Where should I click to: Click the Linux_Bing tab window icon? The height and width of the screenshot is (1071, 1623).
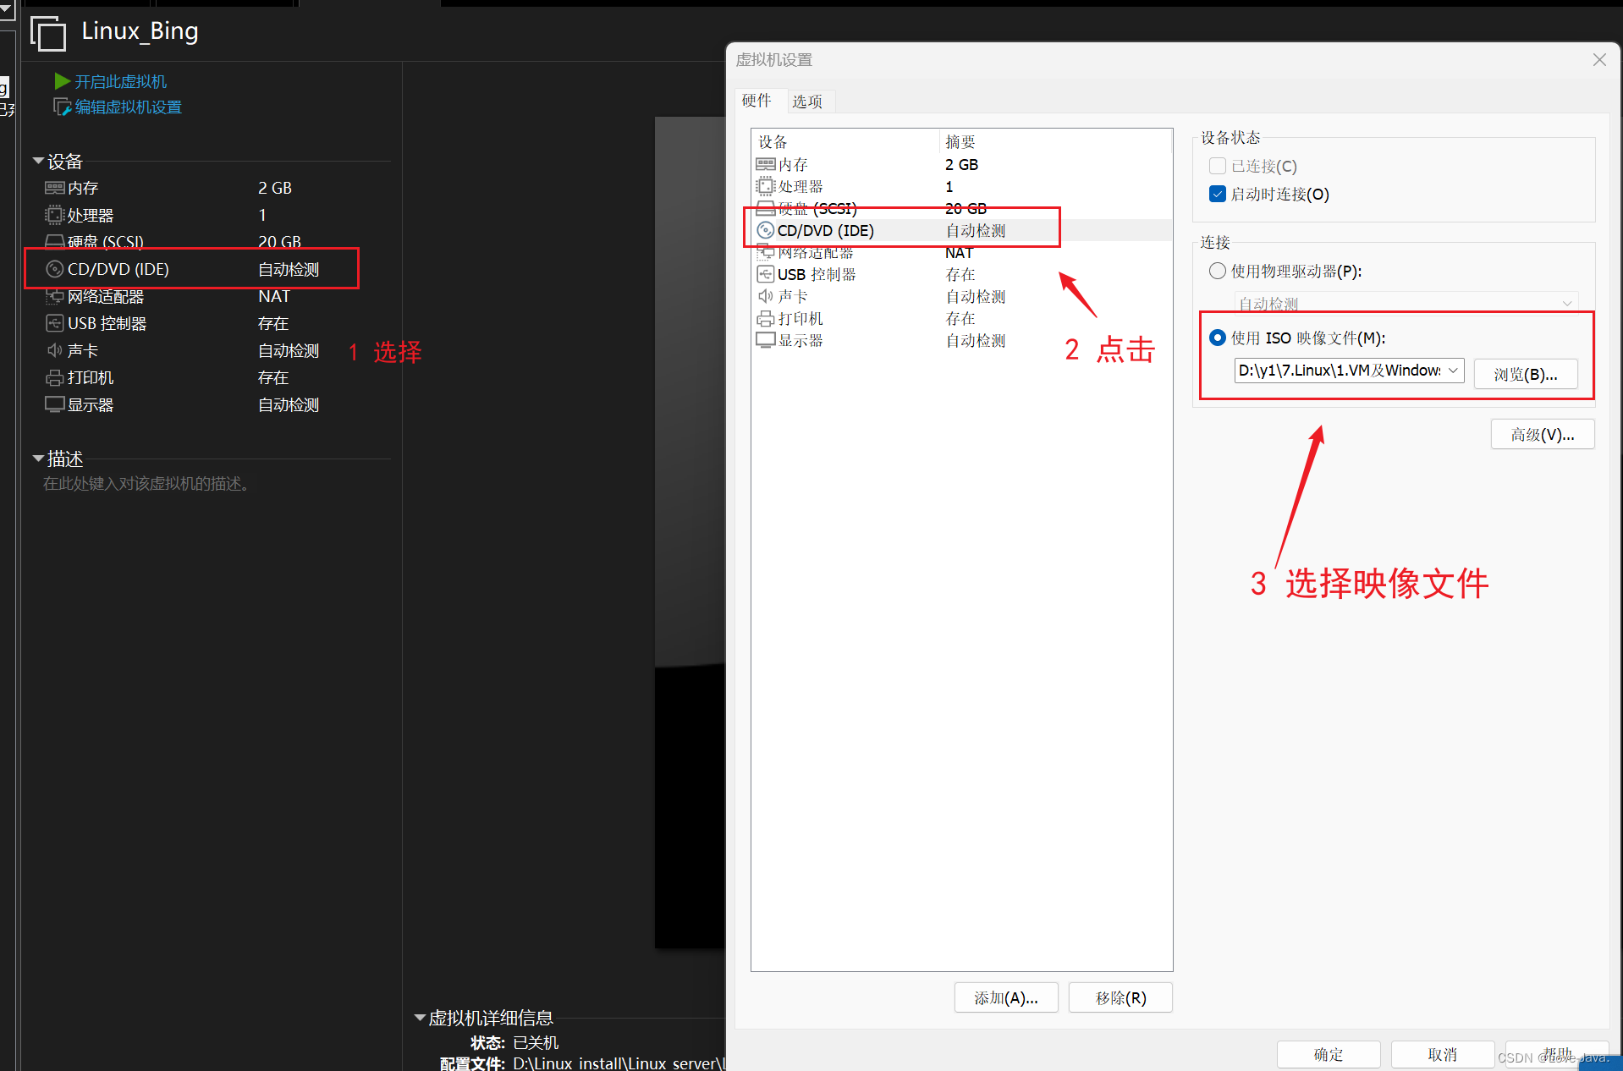tap(48, 34)
